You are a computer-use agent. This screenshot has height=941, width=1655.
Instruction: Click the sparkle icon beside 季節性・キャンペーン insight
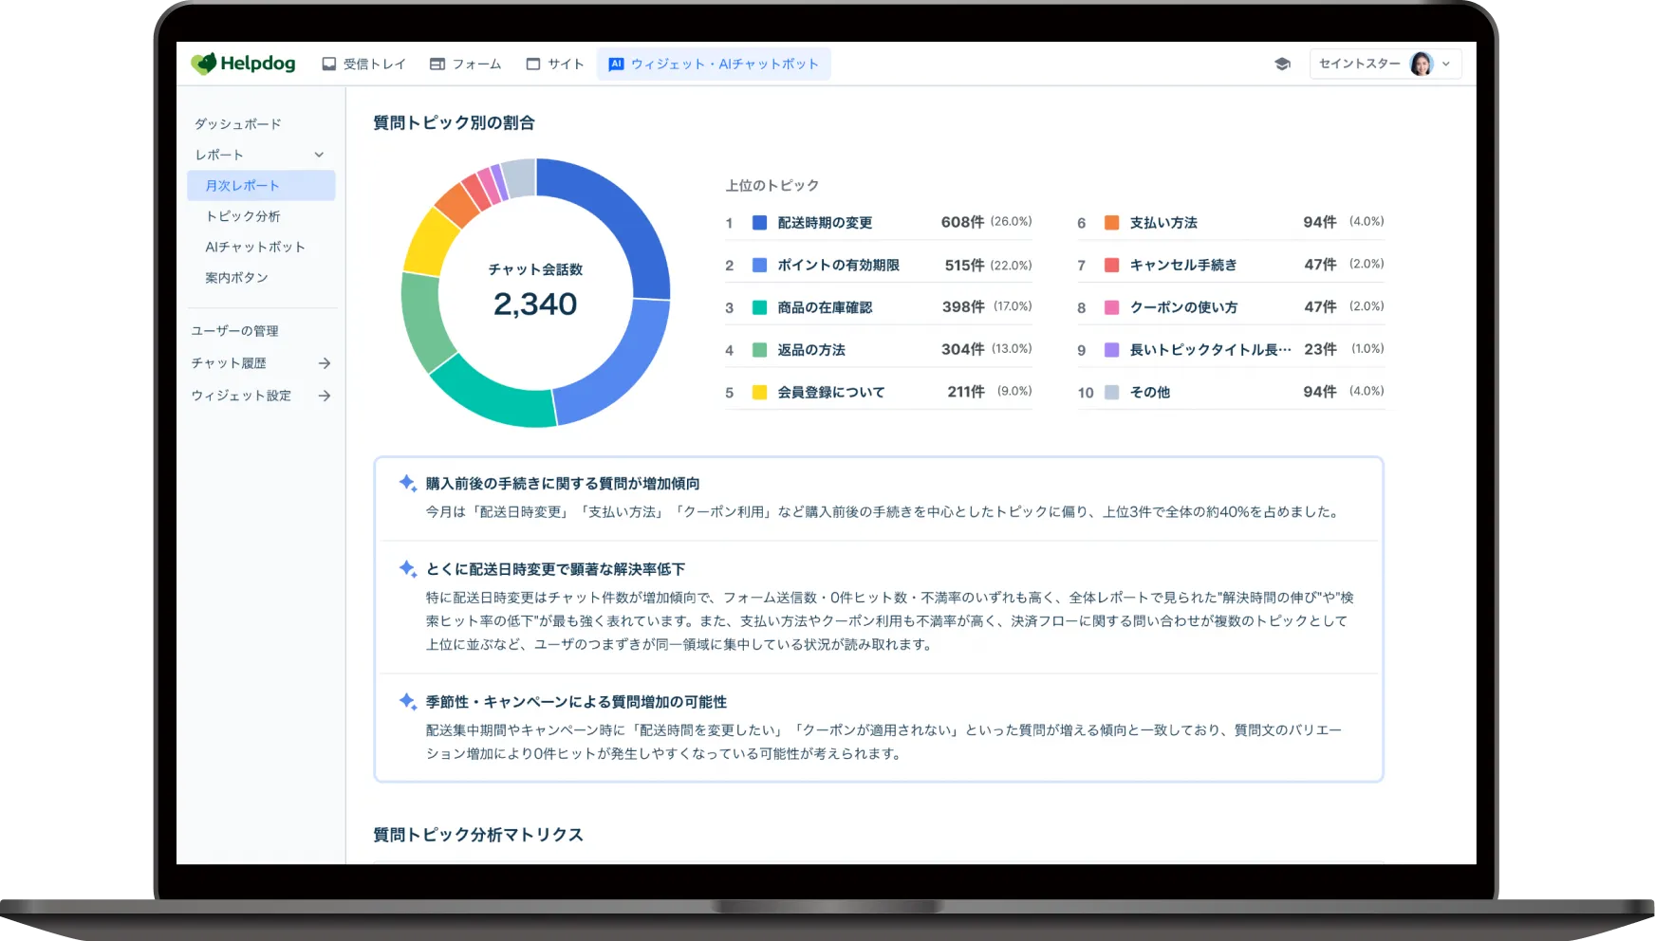click(x=407, y=701)
